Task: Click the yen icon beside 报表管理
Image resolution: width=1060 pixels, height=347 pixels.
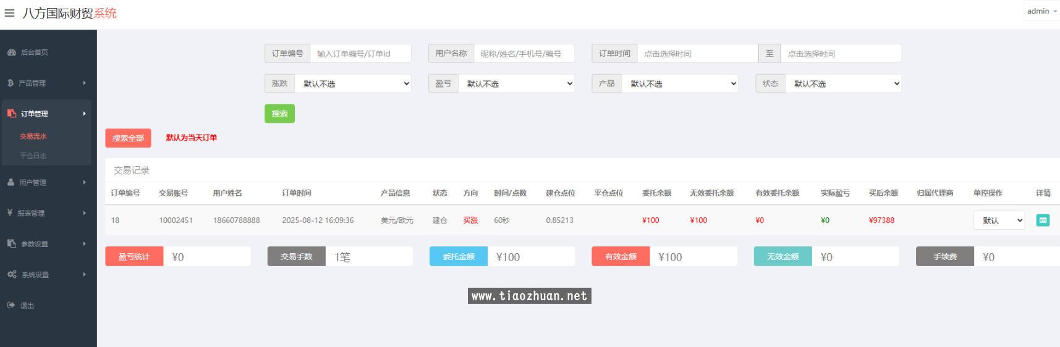Action: 10,213
